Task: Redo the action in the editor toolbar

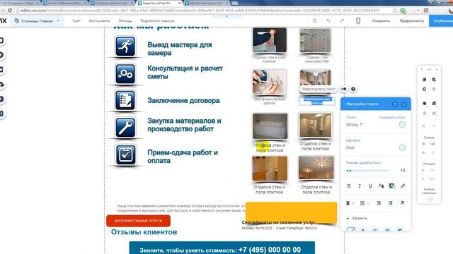Action: [x=342, y=20]
